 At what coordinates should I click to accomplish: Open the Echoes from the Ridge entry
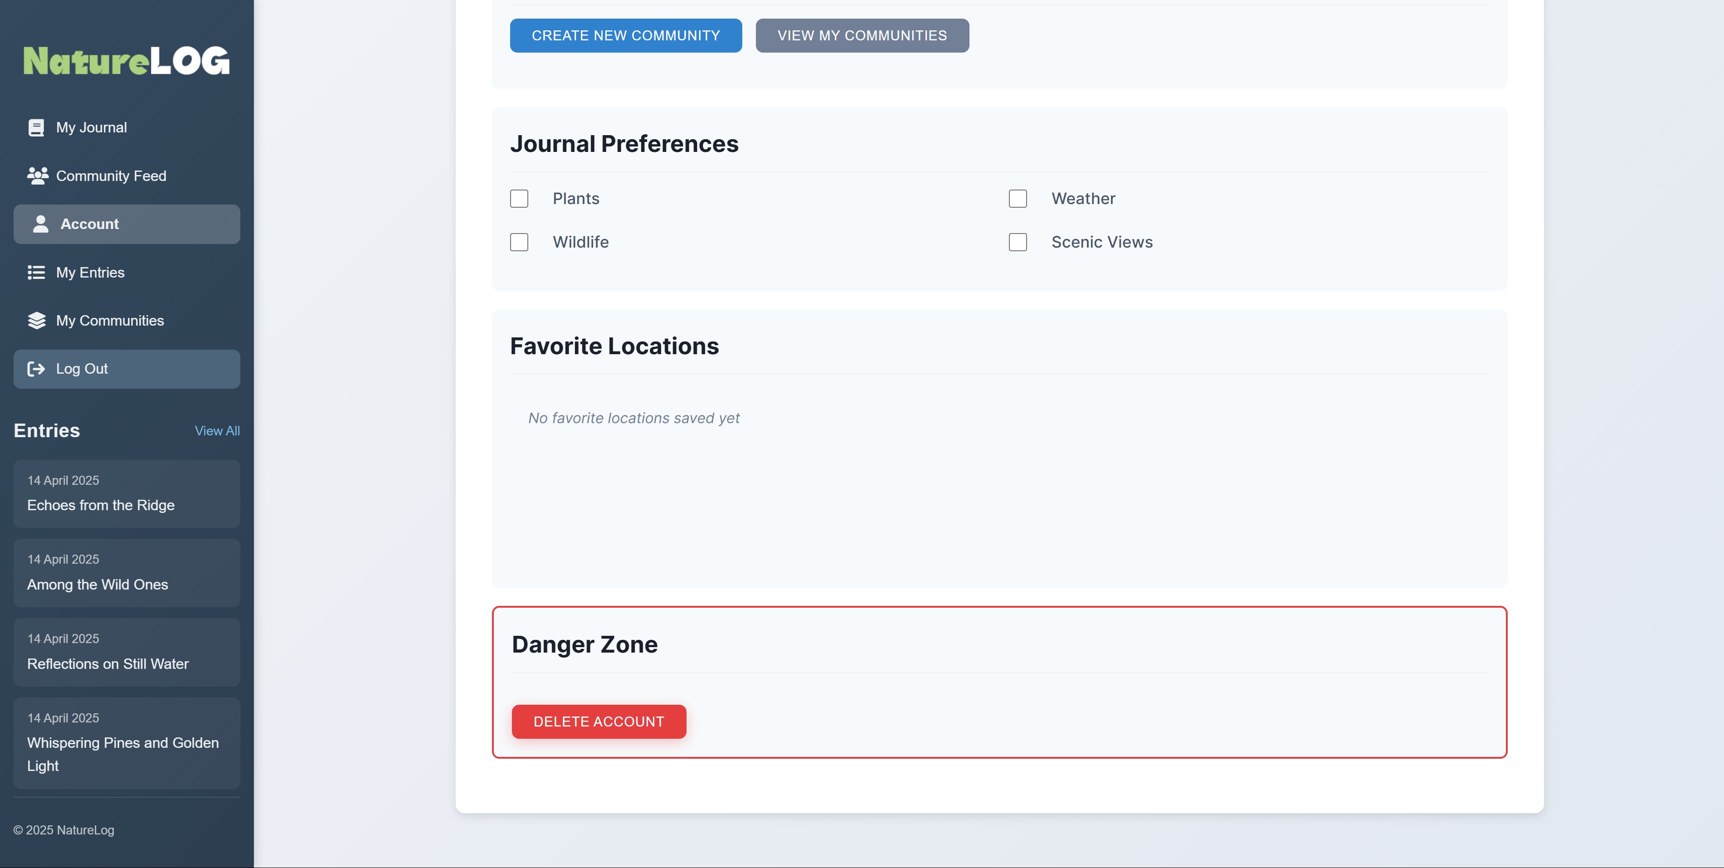(x=127, y=494)
